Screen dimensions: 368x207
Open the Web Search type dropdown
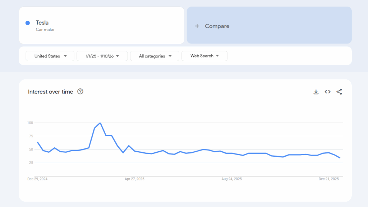click(204, 56)
